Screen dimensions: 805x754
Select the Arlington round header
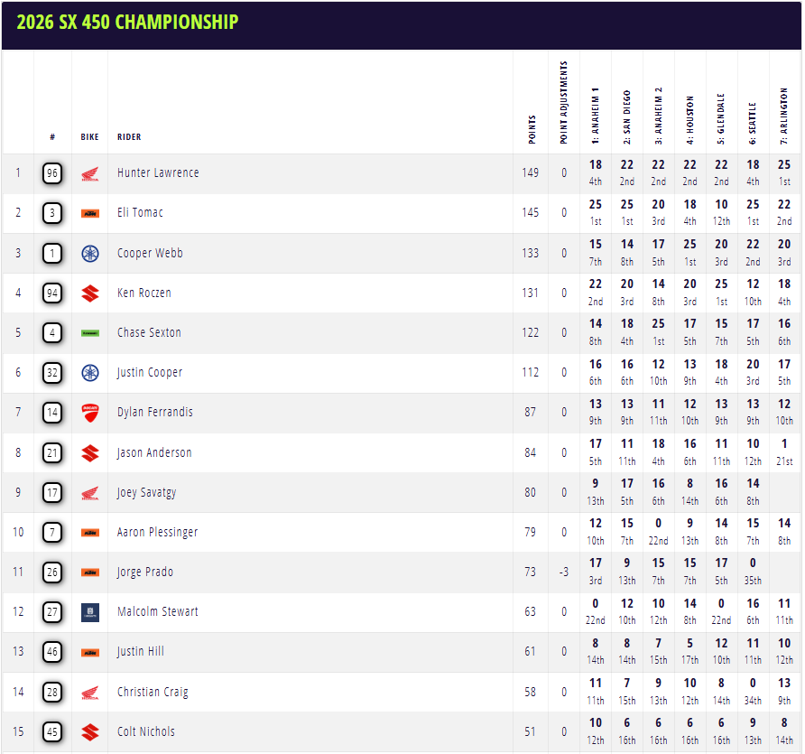point(784,116)
